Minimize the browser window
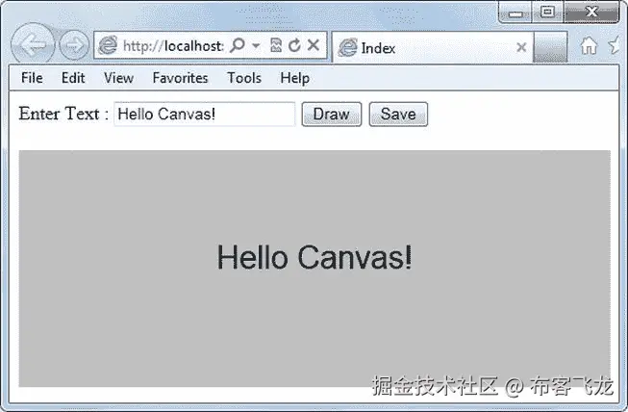The height and width of the screenshot is (412, 628). click(x=515, y=12)
